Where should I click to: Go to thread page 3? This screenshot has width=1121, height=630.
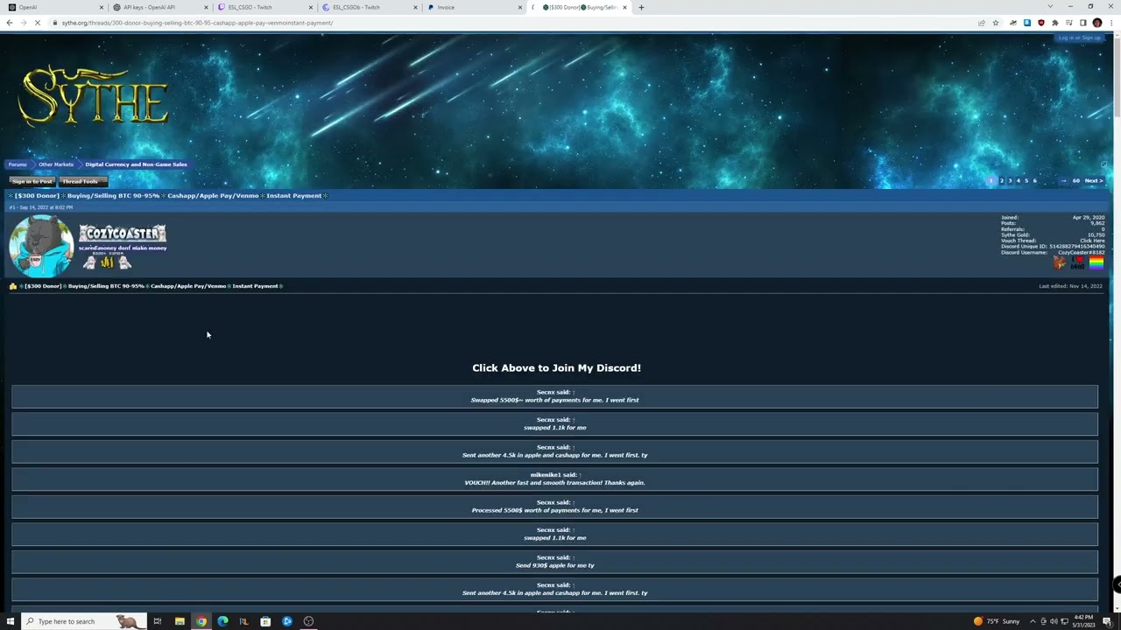tap(1010, 181)
